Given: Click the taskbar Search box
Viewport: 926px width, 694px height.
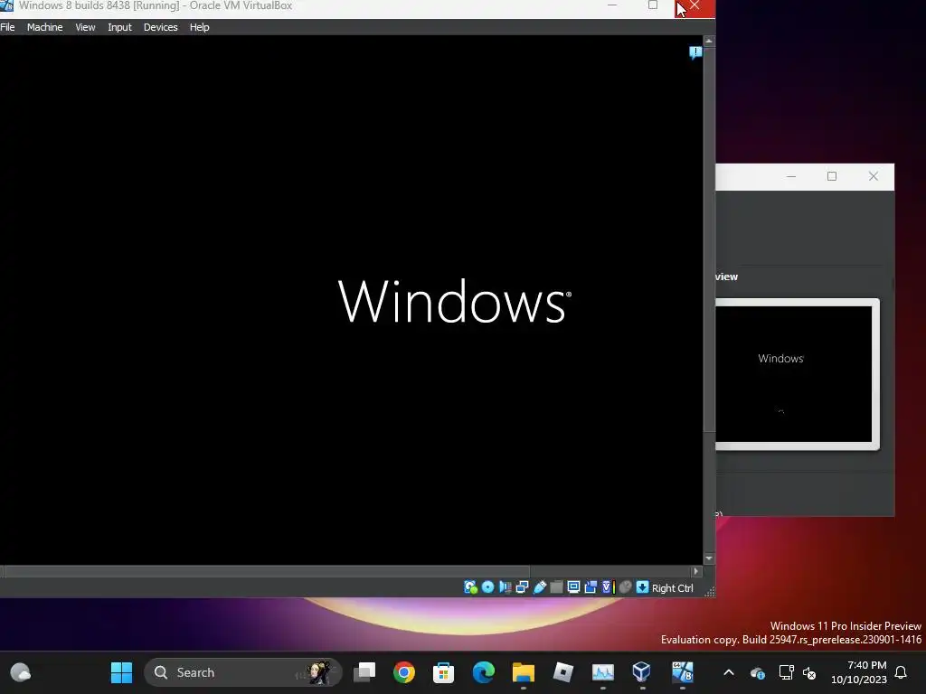Looking at the screenshot, I should coord(242,672).
